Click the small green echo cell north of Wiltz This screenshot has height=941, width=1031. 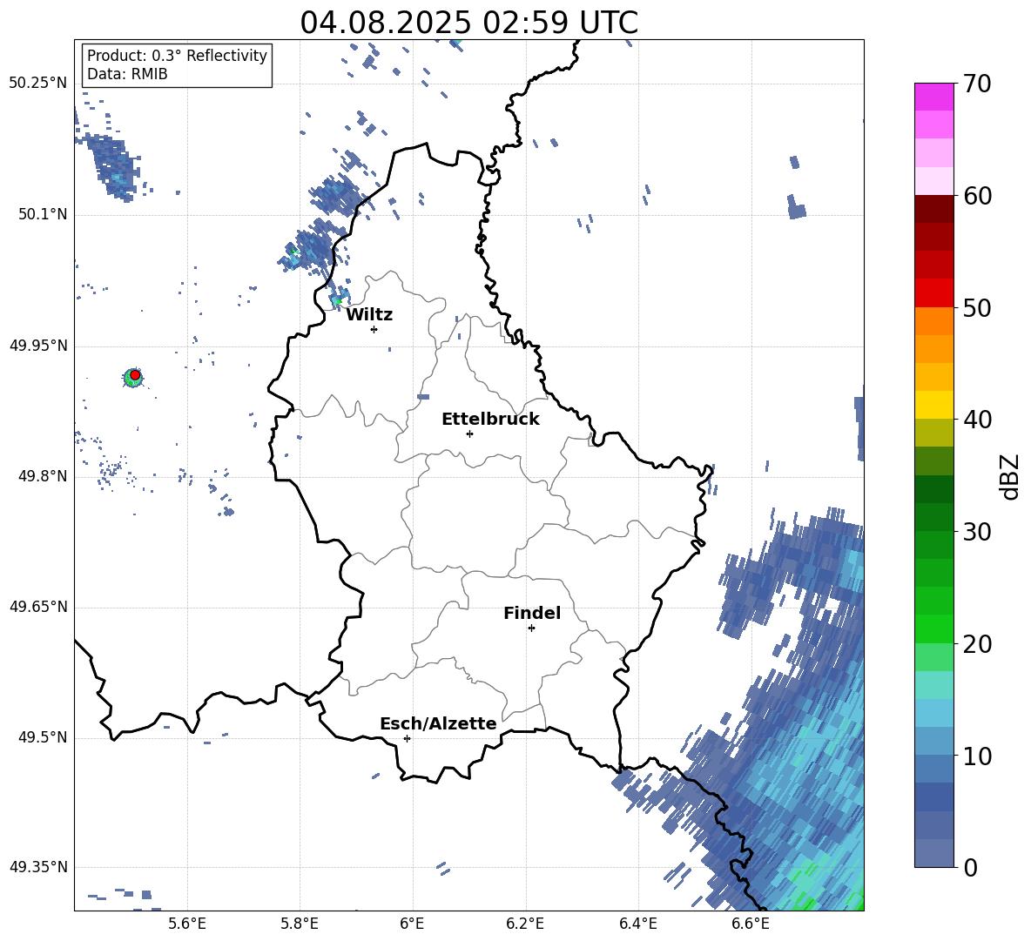[338, 300]
